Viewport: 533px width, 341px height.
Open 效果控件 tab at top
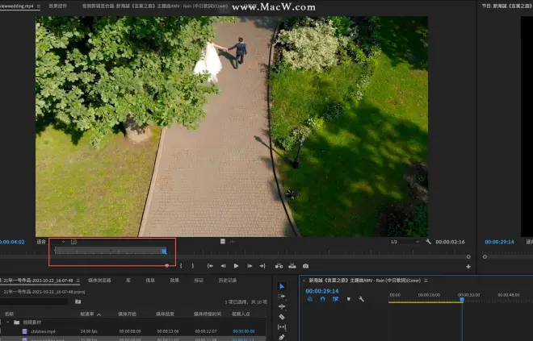click(x=58, y=6)
